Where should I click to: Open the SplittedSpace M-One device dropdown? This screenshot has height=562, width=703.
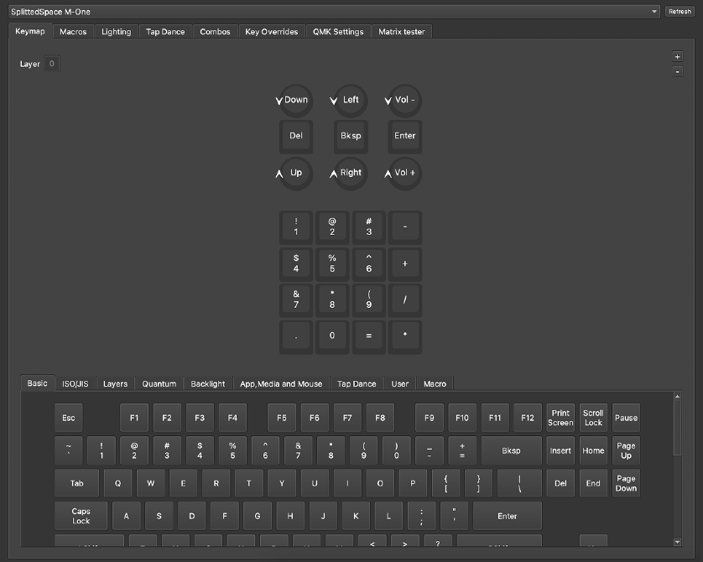[x=333, y=12]
